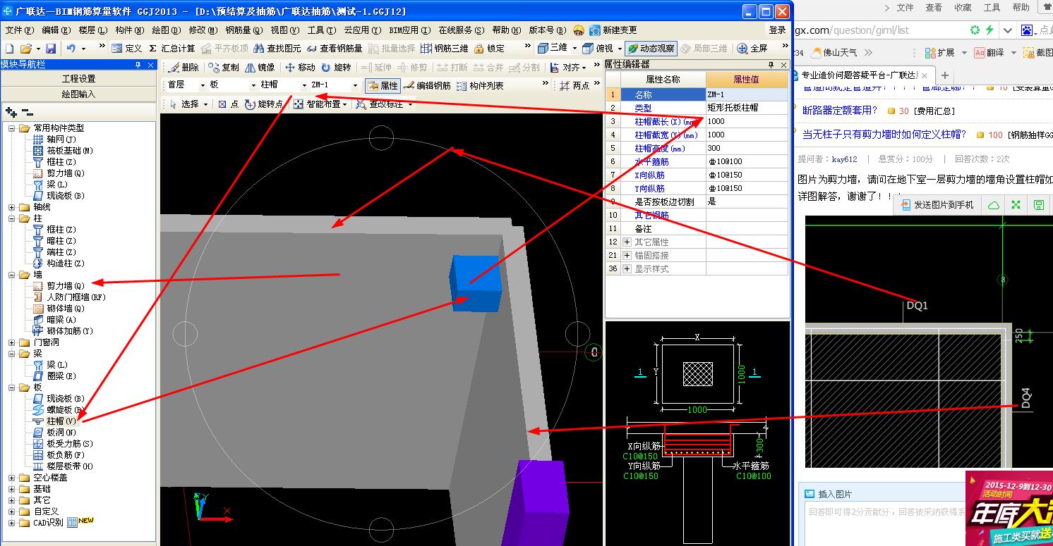Viewport: 1053px width, 546px height.
Task: Expand 锚固搭接 row in property editor
Action: tap(627, 255)
